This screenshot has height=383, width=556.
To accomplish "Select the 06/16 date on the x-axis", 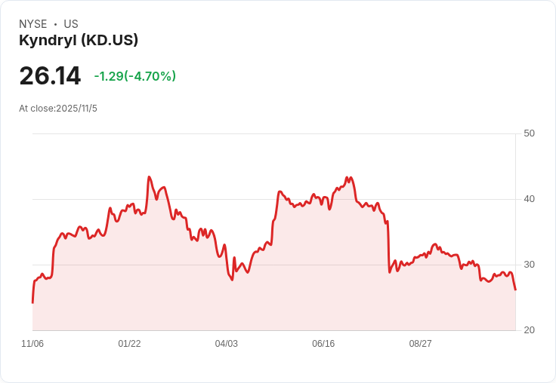I will point(323,344).
